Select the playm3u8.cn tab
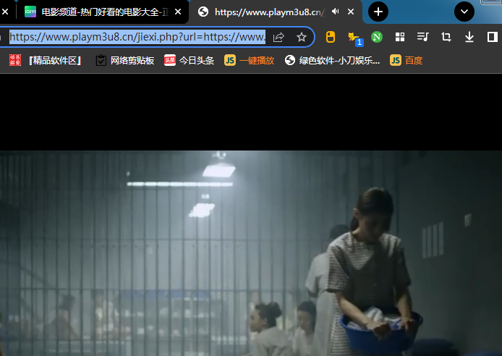 (269, 12)
